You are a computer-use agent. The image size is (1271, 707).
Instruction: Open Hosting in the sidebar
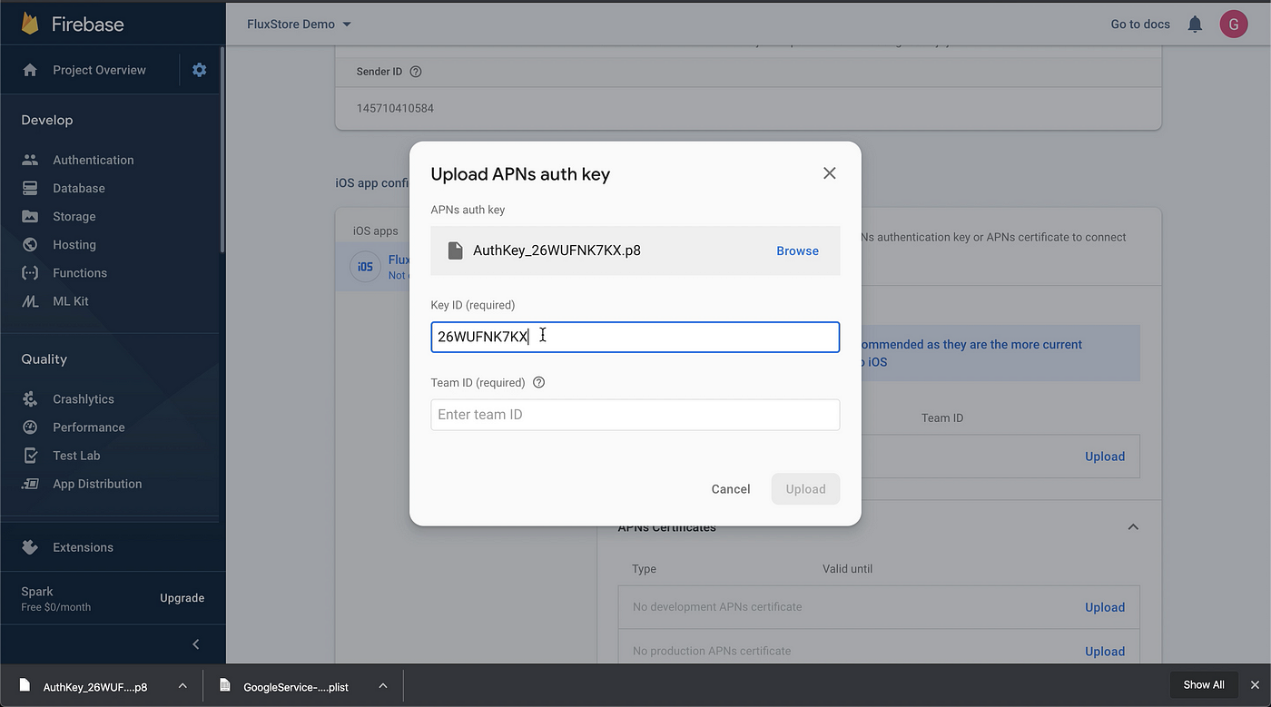[74, 244]
